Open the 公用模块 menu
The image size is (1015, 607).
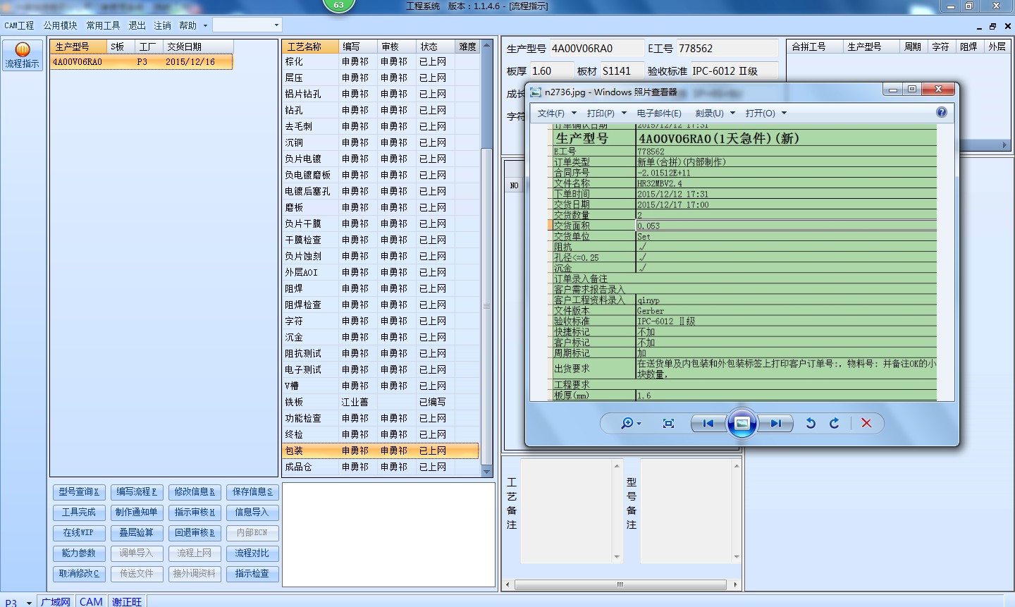pos(60,25)
